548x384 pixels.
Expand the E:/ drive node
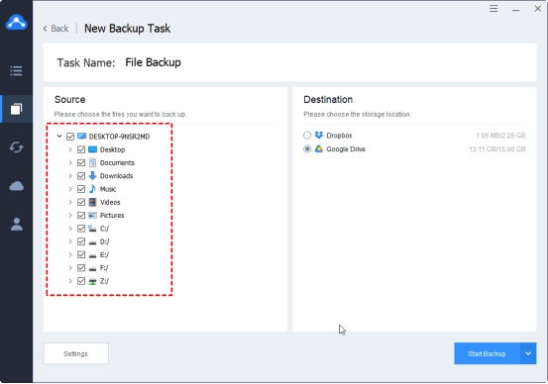pyautogui.click(x=70, y=254)
